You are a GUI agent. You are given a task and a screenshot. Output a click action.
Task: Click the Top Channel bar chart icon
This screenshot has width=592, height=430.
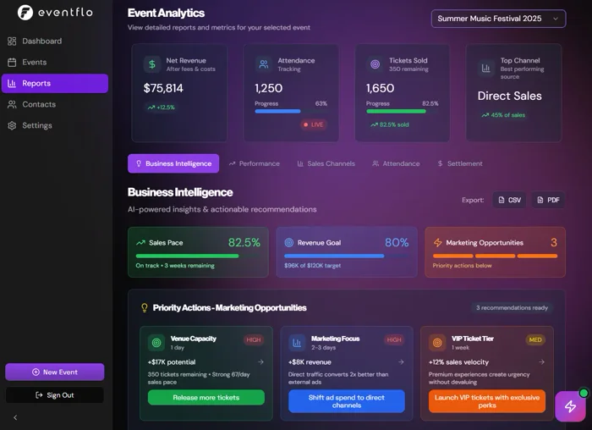(x=486, y=68)
